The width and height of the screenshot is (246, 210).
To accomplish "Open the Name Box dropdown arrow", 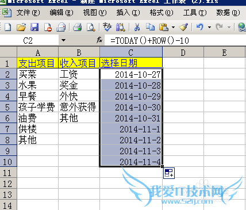I will tap(63, 40).
